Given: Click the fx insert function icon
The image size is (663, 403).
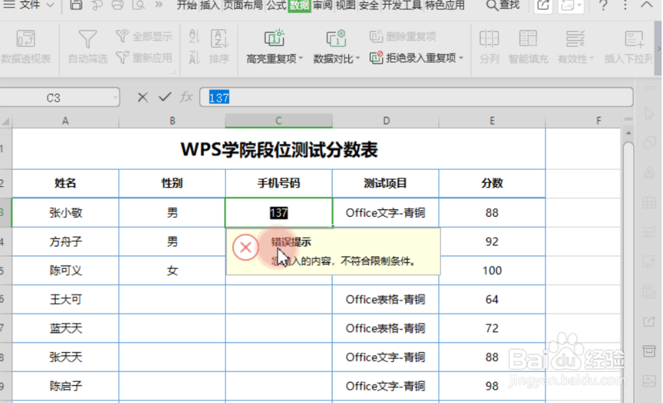Looking at the screenshot, I should [186, 97].
